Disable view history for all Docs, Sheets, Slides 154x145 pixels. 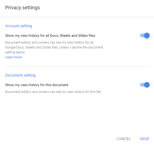click(145, 35)
